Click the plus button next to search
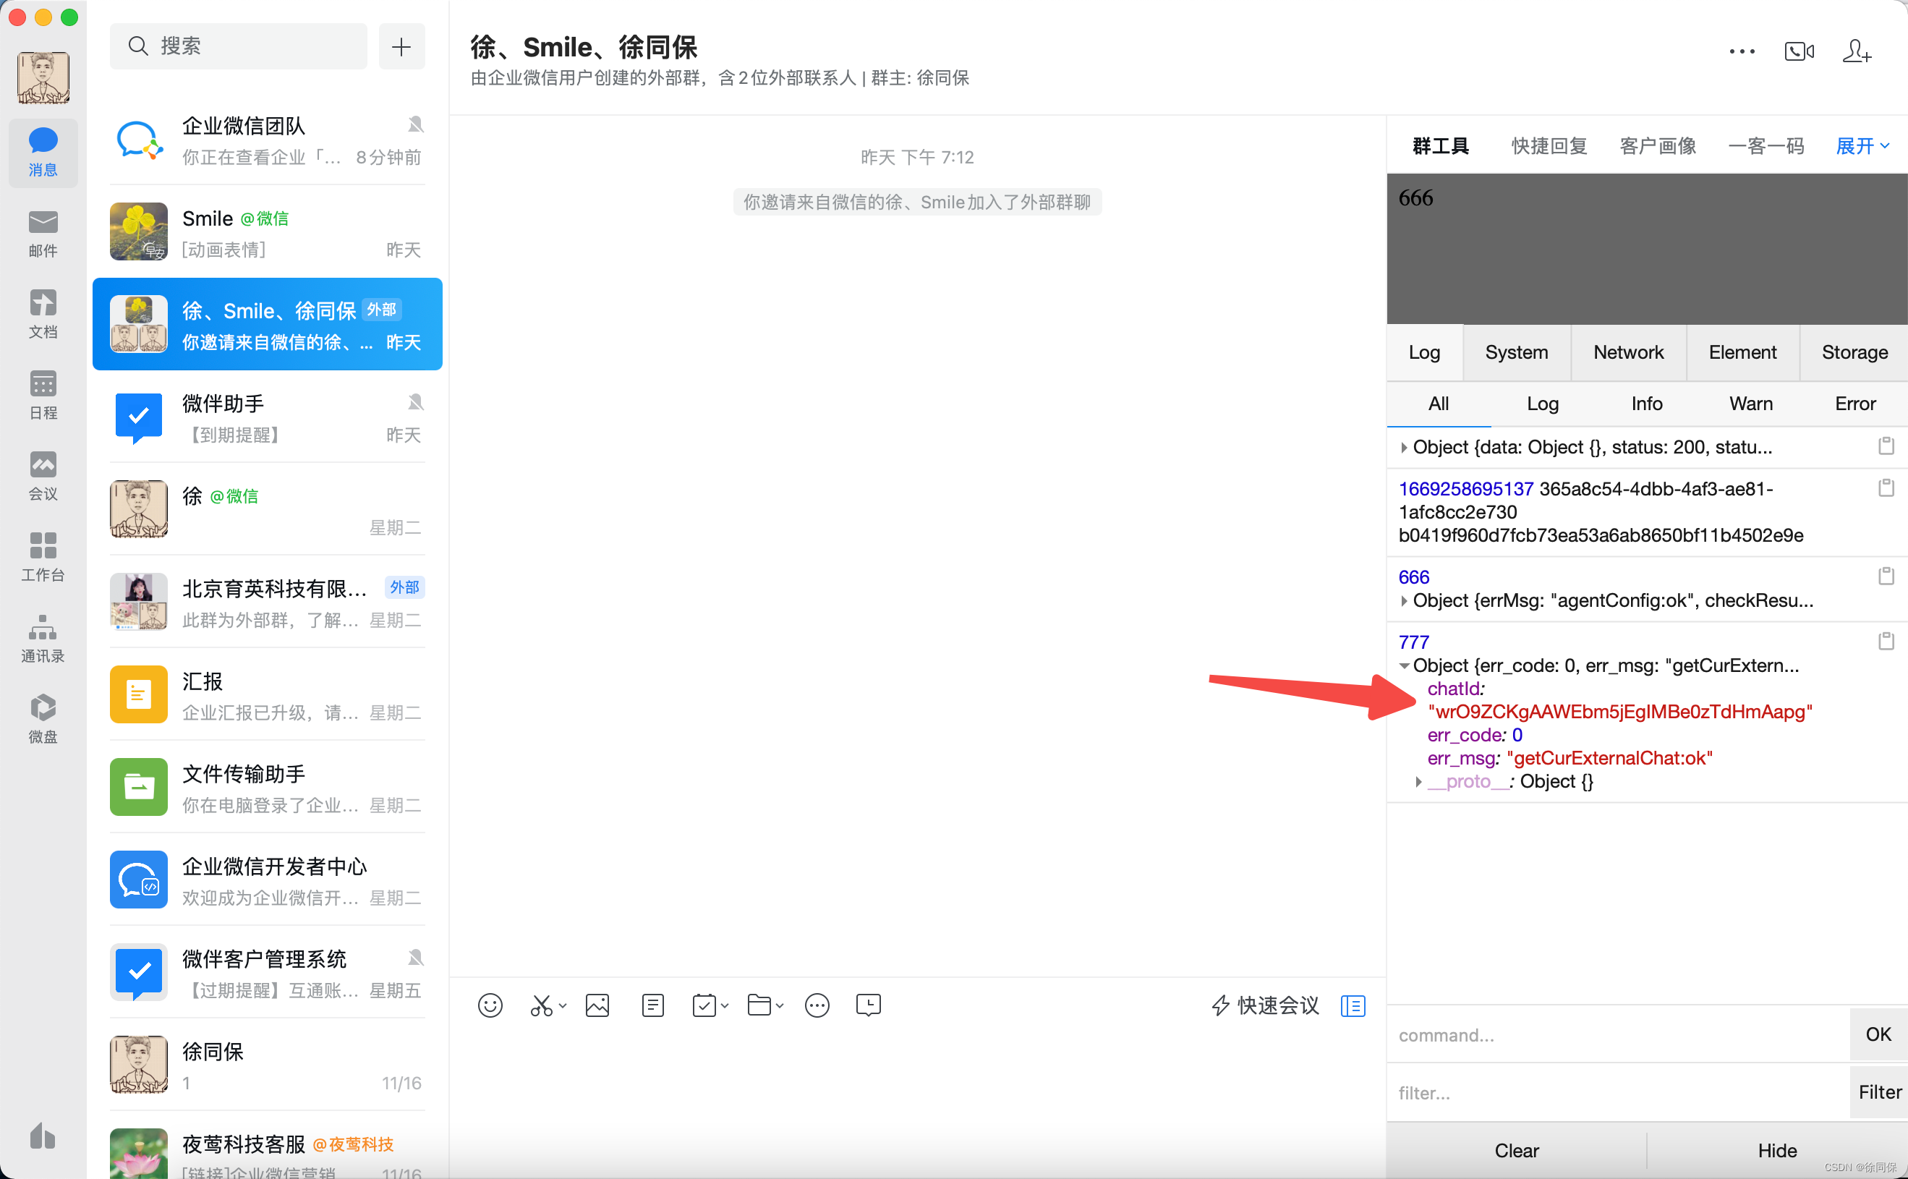 (401, 47)
